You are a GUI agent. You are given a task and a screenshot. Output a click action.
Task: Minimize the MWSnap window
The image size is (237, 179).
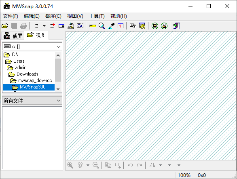[190, 6]
